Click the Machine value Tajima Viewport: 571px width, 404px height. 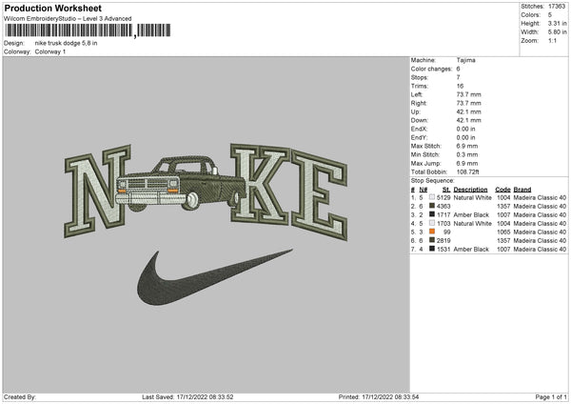coord(465,60)
